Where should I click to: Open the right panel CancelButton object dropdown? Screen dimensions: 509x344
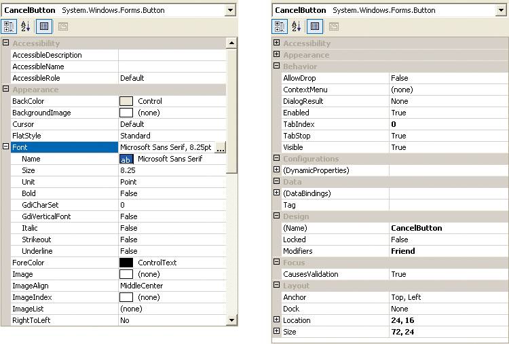click(x=502, y=10)
